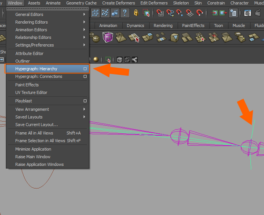Open the UV Texture Editor
This screenshot has height=215, width=264.
[48, 92]
